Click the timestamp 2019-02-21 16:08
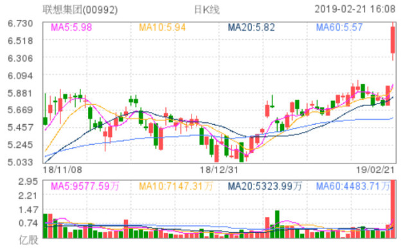This screenshot has width=412, height=249. point(355,9)
